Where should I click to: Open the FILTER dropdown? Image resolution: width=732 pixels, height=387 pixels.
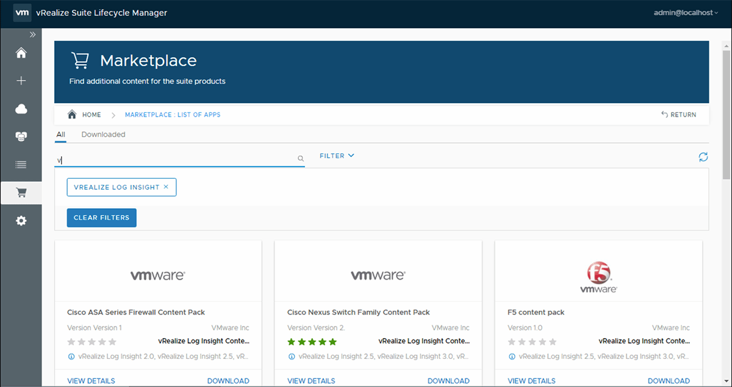pyautogui.click(x=336, y=156)
